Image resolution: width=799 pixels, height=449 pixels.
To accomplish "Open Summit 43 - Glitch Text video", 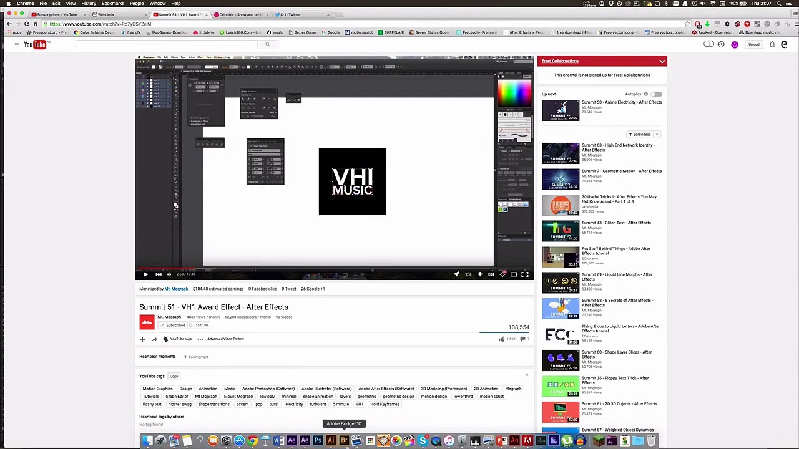I will (x=616, y=223).
